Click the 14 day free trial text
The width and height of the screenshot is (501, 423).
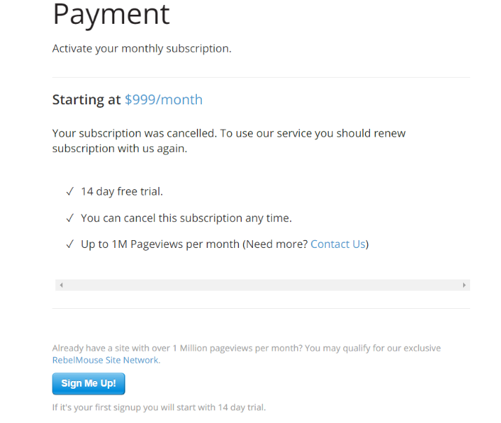pyautogui.click(x=122, y=191)
